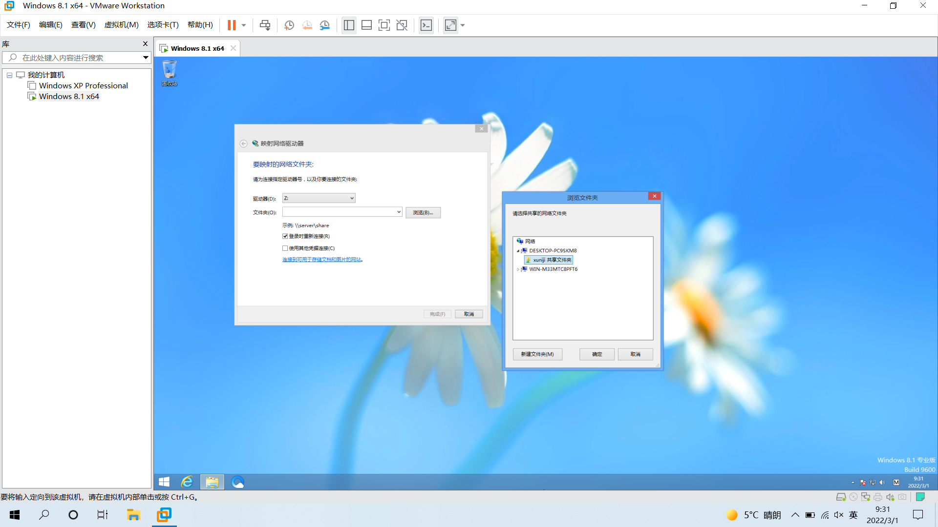The height and width of the screenshot is (527, 938).
Task: Open the console view toolbar icon
Action: coord(426,25)
